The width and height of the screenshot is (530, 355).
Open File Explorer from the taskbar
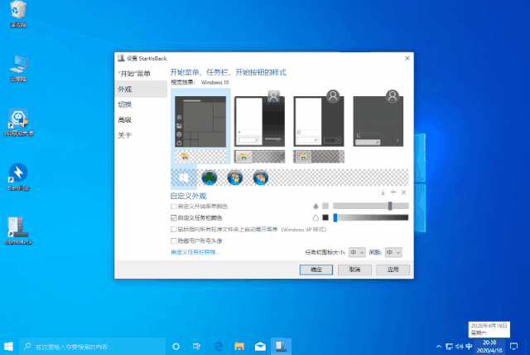coord(239,347)
